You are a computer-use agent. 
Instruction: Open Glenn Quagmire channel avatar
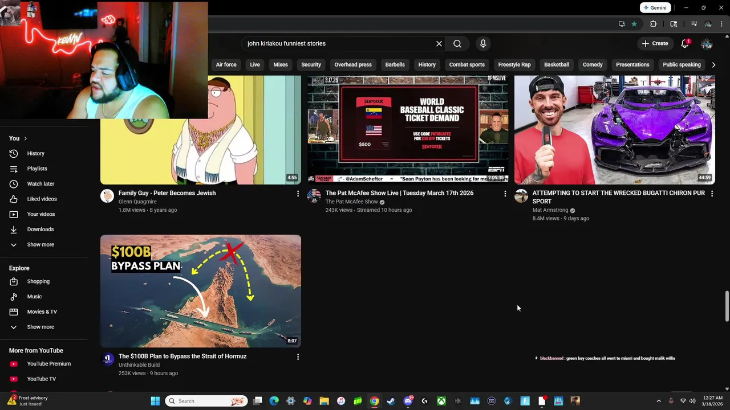[x=107, y=196]
